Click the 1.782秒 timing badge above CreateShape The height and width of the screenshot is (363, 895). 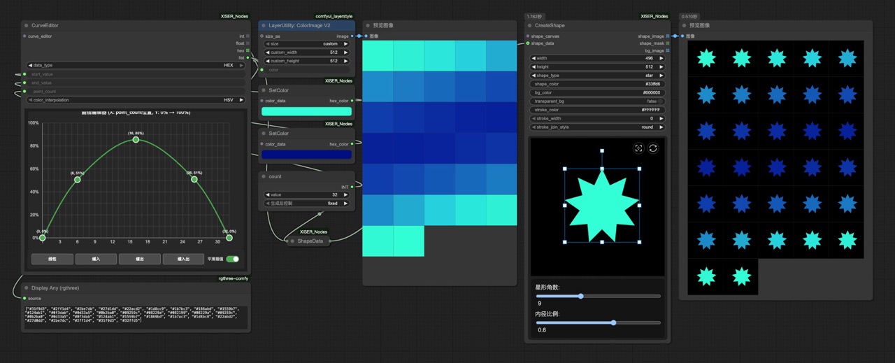tap(536, 16)
